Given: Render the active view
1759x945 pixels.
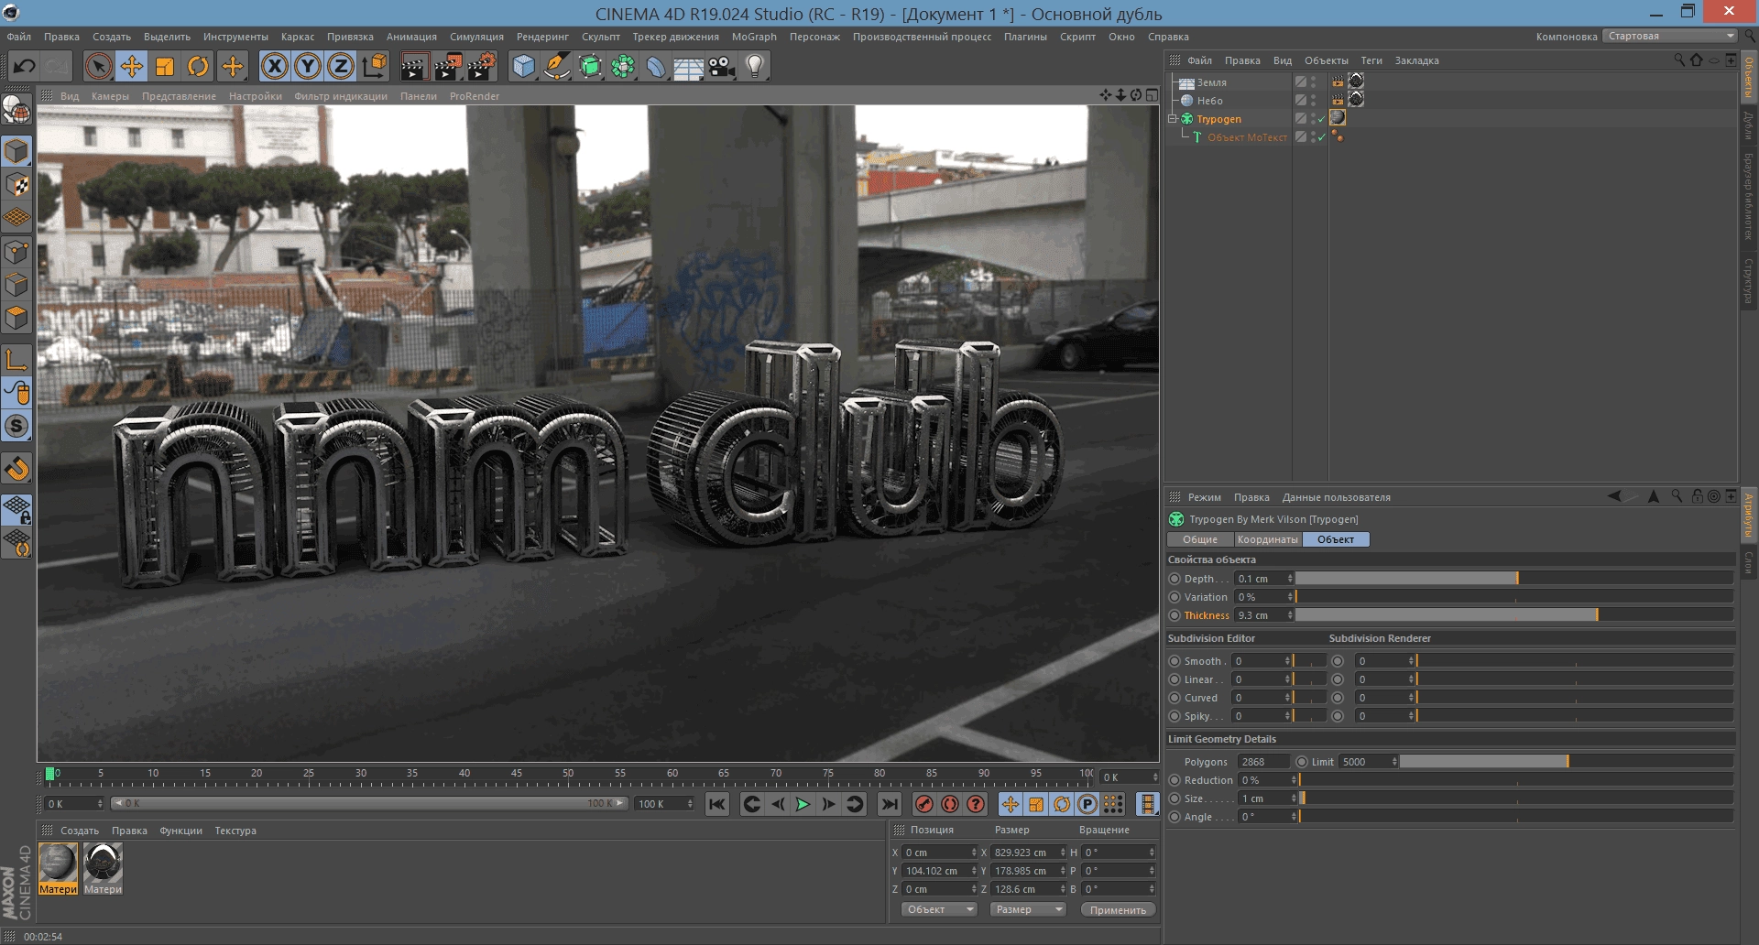Looking at the screenshot, I should tap(414, 66).
